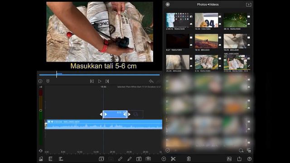The image size is (290, 163).
Task: Undo the last edit
Action: [x=151, y=81]
